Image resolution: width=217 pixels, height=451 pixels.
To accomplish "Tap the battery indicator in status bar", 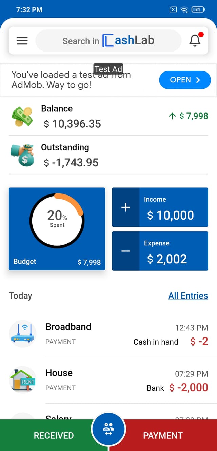I will (x=198, y=10).
